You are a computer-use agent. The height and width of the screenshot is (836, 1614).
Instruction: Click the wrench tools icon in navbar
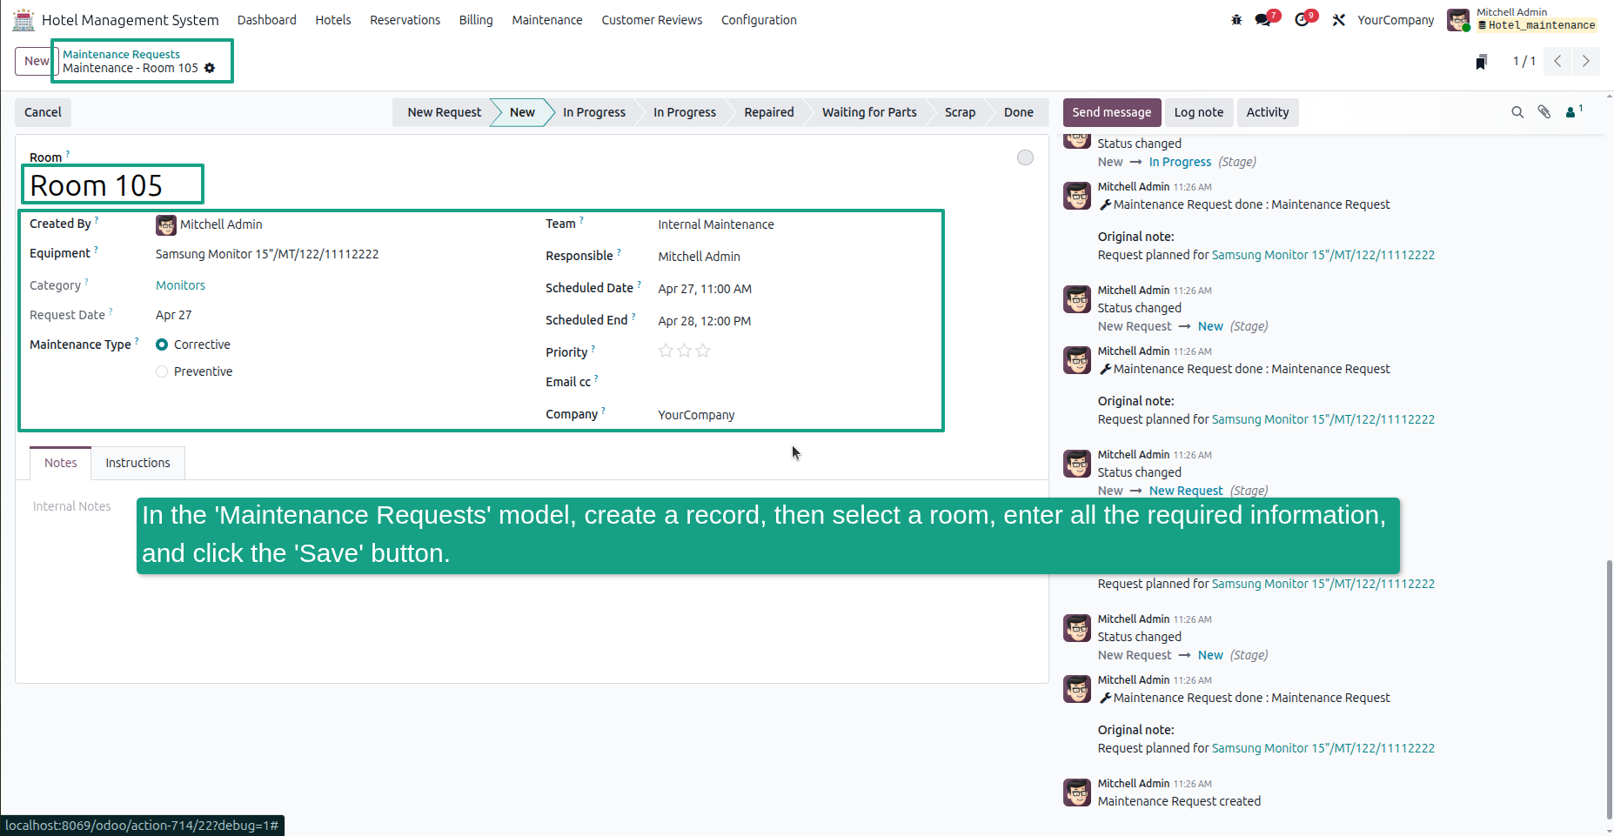1339,20
